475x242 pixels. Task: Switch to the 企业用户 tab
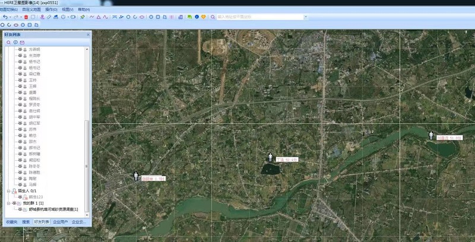[61, 222]
